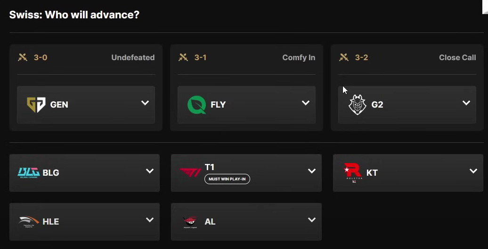
Task: Click crossed swords icon beside 3-2
Action: [344, 58]
